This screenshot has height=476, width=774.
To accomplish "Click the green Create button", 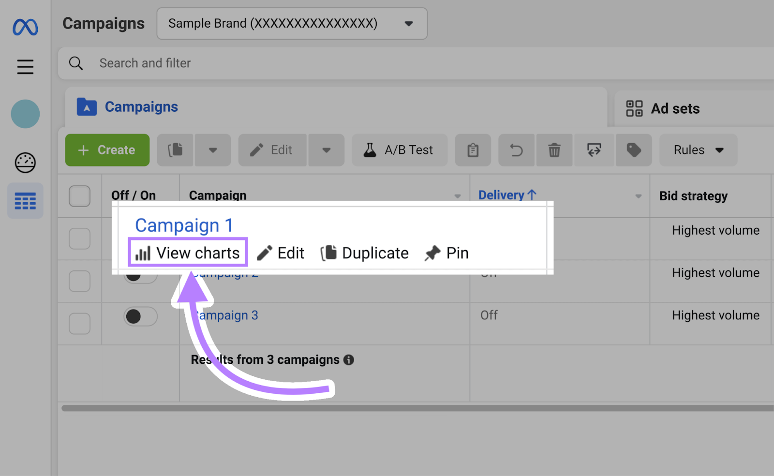I will [107, 150].
